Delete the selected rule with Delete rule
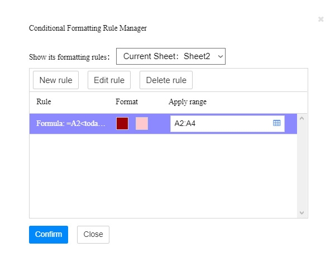 coord(166,80)
